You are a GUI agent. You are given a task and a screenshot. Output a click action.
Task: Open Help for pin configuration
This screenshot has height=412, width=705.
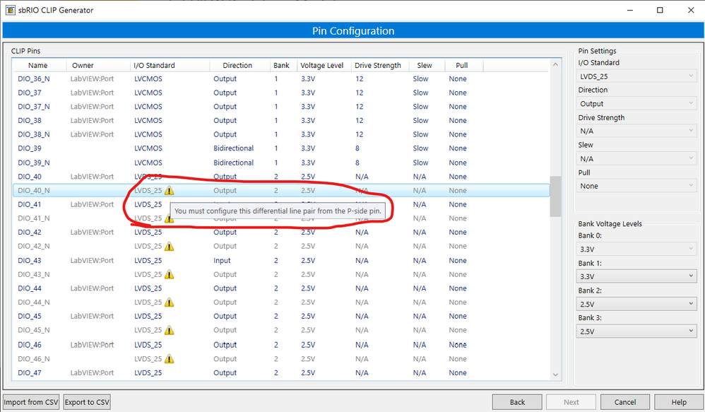pyautogui.click(x=678, y=402)
